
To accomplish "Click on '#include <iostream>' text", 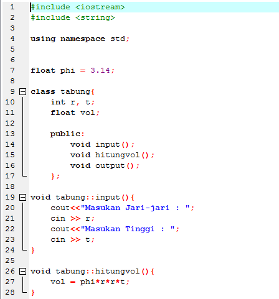I will pos(78,7).
